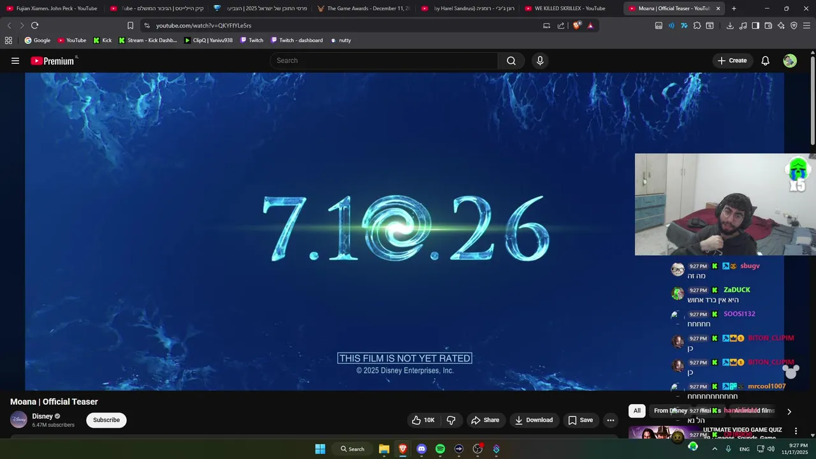Screen dimensions: 816x459
Task: Click the Download button
Action: (x=534, y=420)
